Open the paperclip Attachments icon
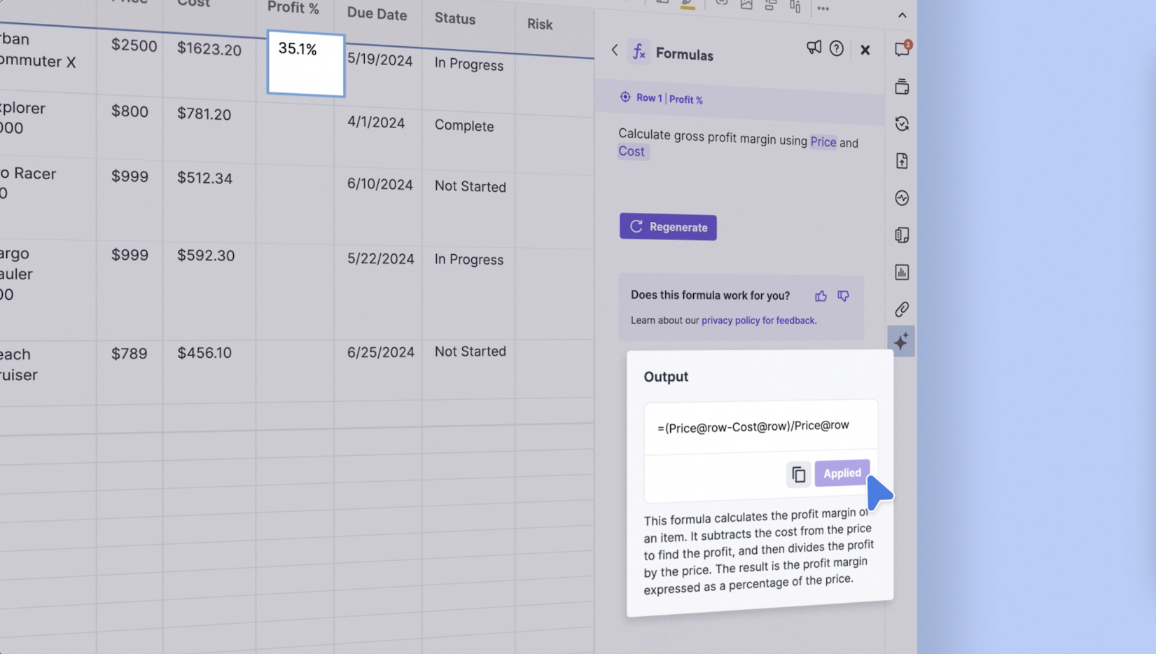Viewport: 1156px width, 654px height. [x=902, y=309]
